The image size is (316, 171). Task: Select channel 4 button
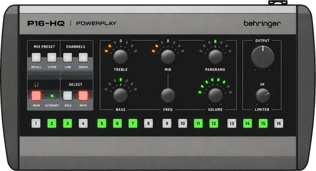[x=83, y=123]
